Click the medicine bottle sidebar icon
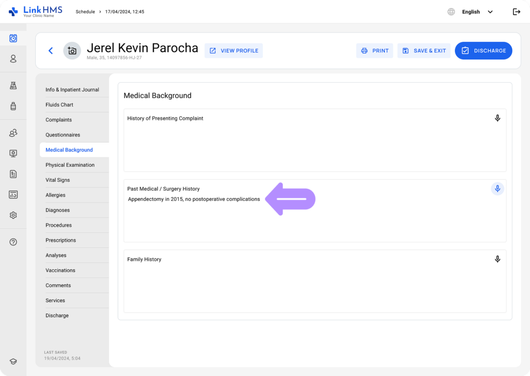Image resolution: width=530 pixels, height=376 pixels. (13, 106)
